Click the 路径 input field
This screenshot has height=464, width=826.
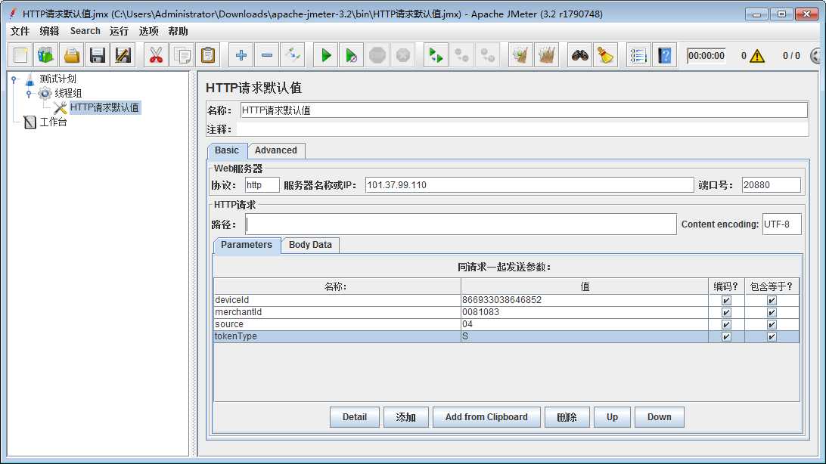(x=461, y=224)
